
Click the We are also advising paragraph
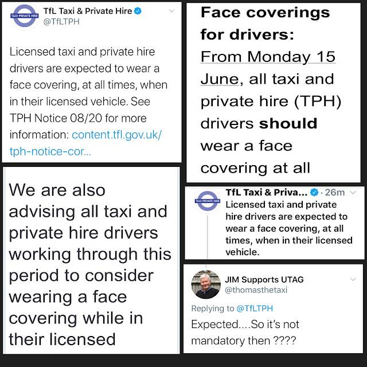(x=90, y=264)
